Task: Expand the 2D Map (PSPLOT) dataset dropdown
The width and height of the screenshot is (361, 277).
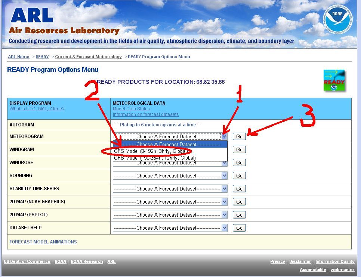Action: 170,215
